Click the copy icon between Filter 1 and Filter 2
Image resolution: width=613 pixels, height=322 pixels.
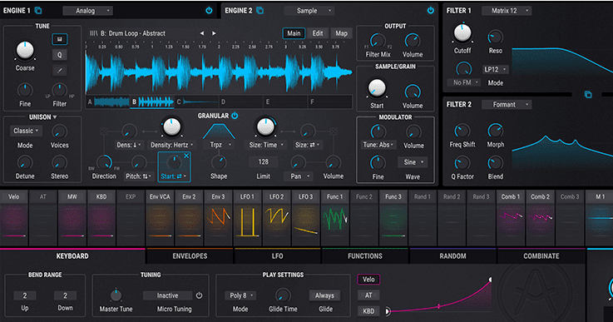coord(588,94)
